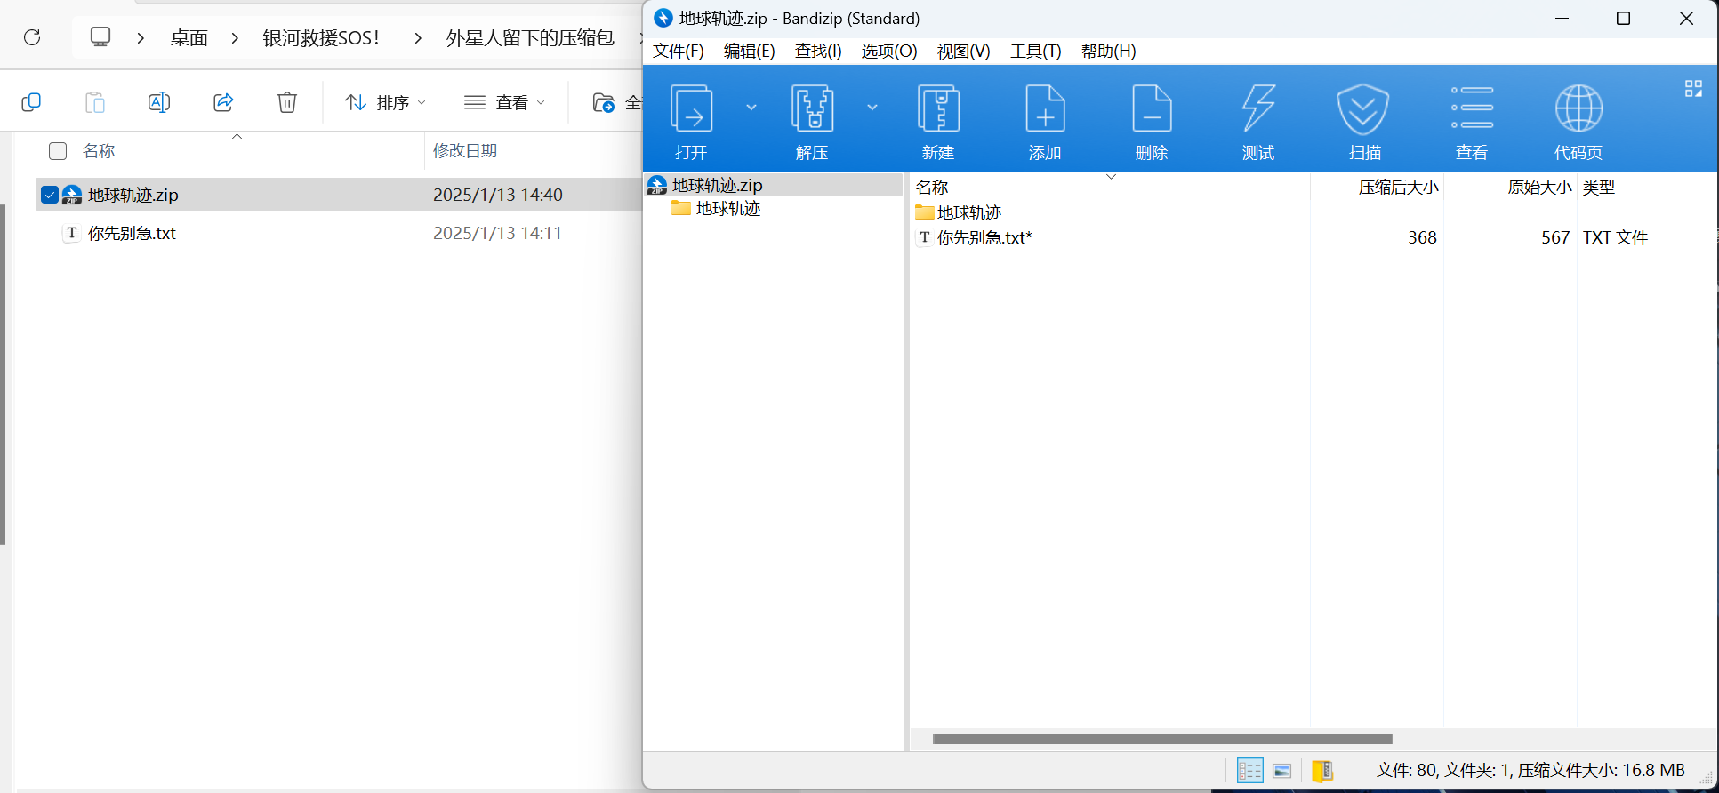
Task: Click the 桌面 breadcrumb in address bar
Action: (x=189, y=38)
